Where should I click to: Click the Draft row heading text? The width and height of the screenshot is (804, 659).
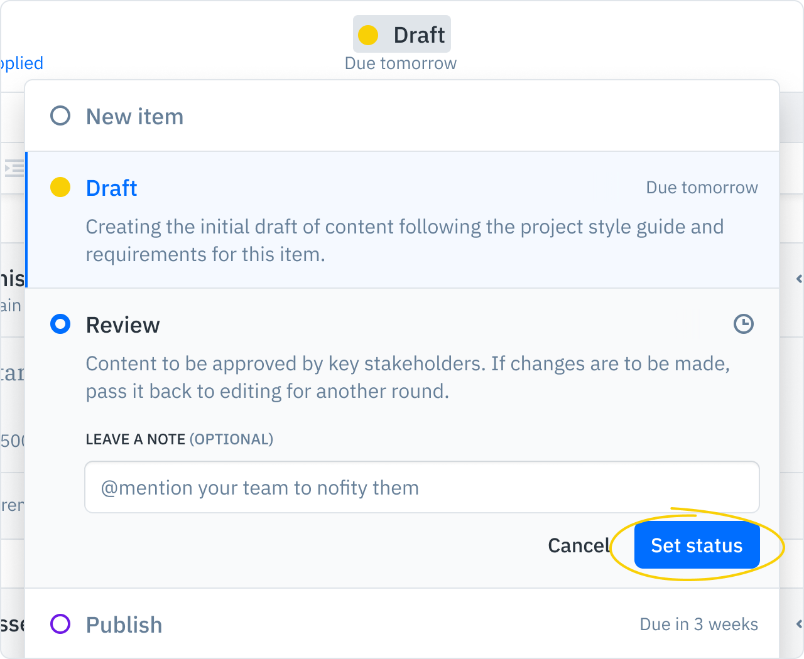point(111,188)
